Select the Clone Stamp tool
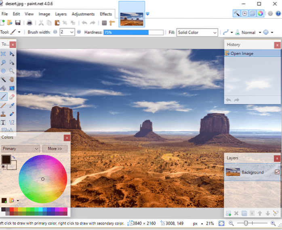This screenshot has height=230, width=282. tap(3, 114)
